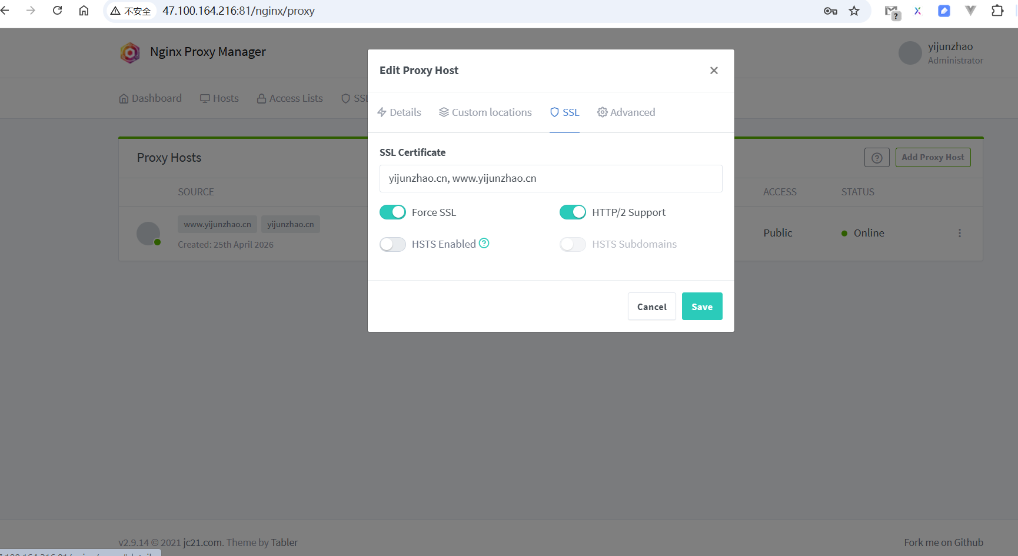Image resolution: width=1018 pixels, height=556 pixels.
Task: Switch to the Advanced tab
Action: 626,112
